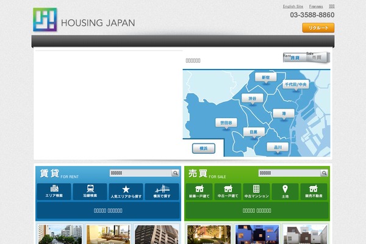Viewport: 366px width, 244px height.
Task: Open 競売不動産 house icon
Action: [x=314, y=192]
